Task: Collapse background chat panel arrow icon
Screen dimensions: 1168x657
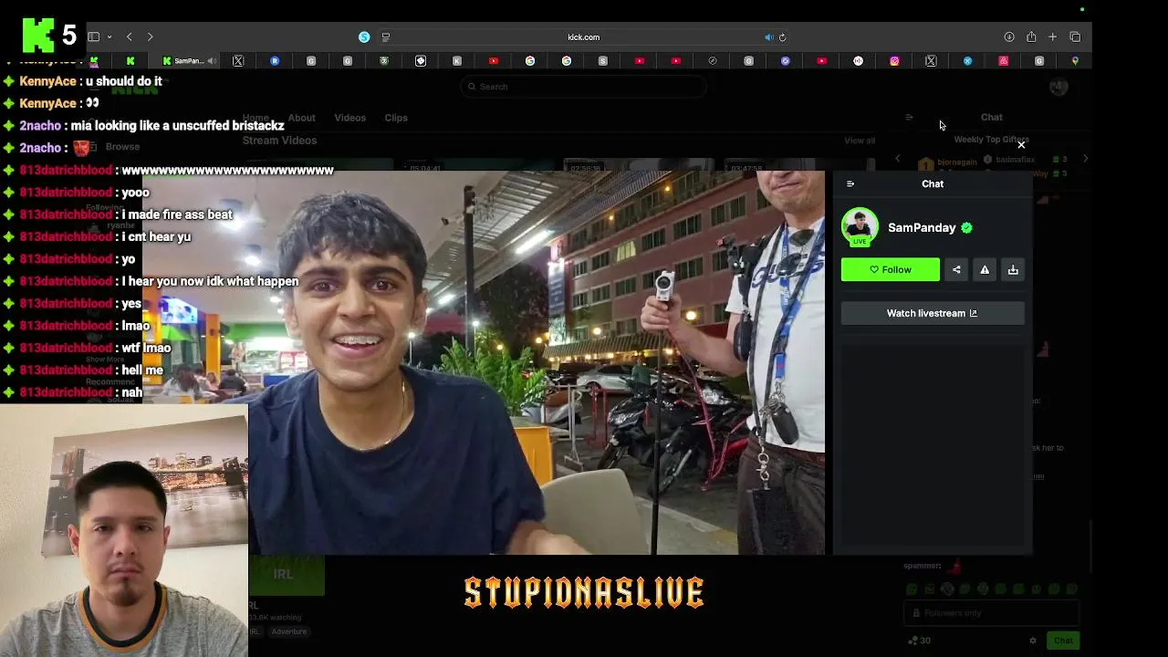Action: point(909,117)
